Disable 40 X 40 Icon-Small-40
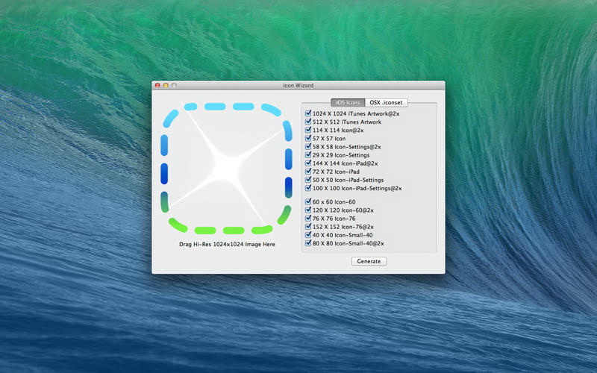The height and width of the screenshot is (373, 597). (x=308, y=235)
